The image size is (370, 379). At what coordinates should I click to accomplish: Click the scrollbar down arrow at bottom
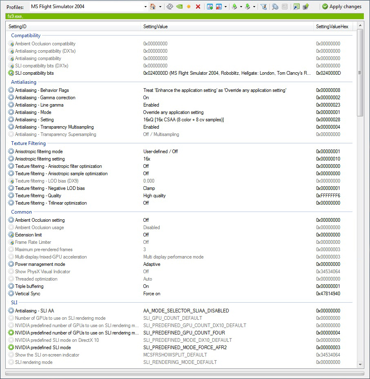click(x=360, y=364)
